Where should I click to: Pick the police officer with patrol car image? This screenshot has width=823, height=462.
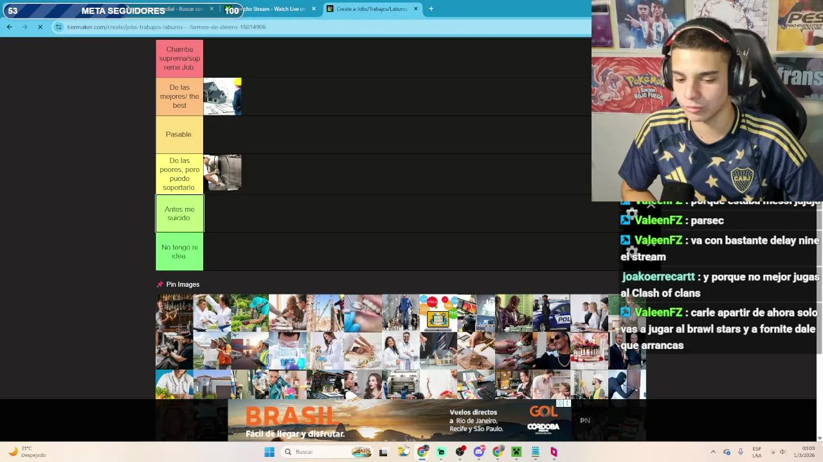tap(552, 313)
